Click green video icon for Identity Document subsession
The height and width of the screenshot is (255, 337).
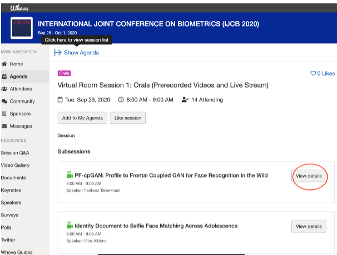point(70,225)
